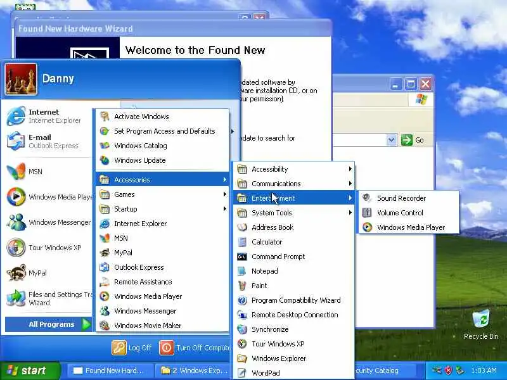Image resolution: width=507 pixels, height=380 pixels.
Task: Expand the Communications submenu
Action: 294,184
